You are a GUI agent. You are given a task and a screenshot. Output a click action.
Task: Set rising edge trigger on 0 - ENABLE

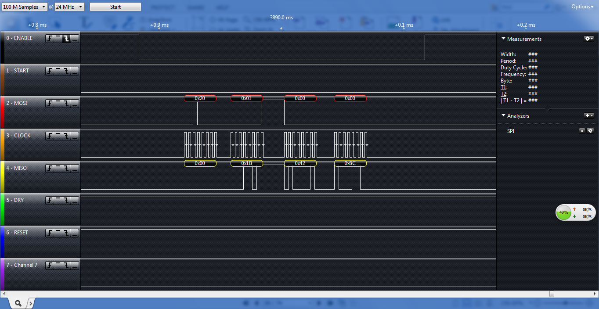pyautogui.click(x=50, y=39)
